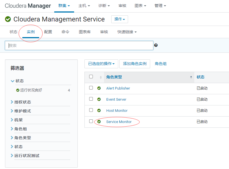Open the 快速链接 dropdown
229x169 pixels.
click(x=127, y=32)
